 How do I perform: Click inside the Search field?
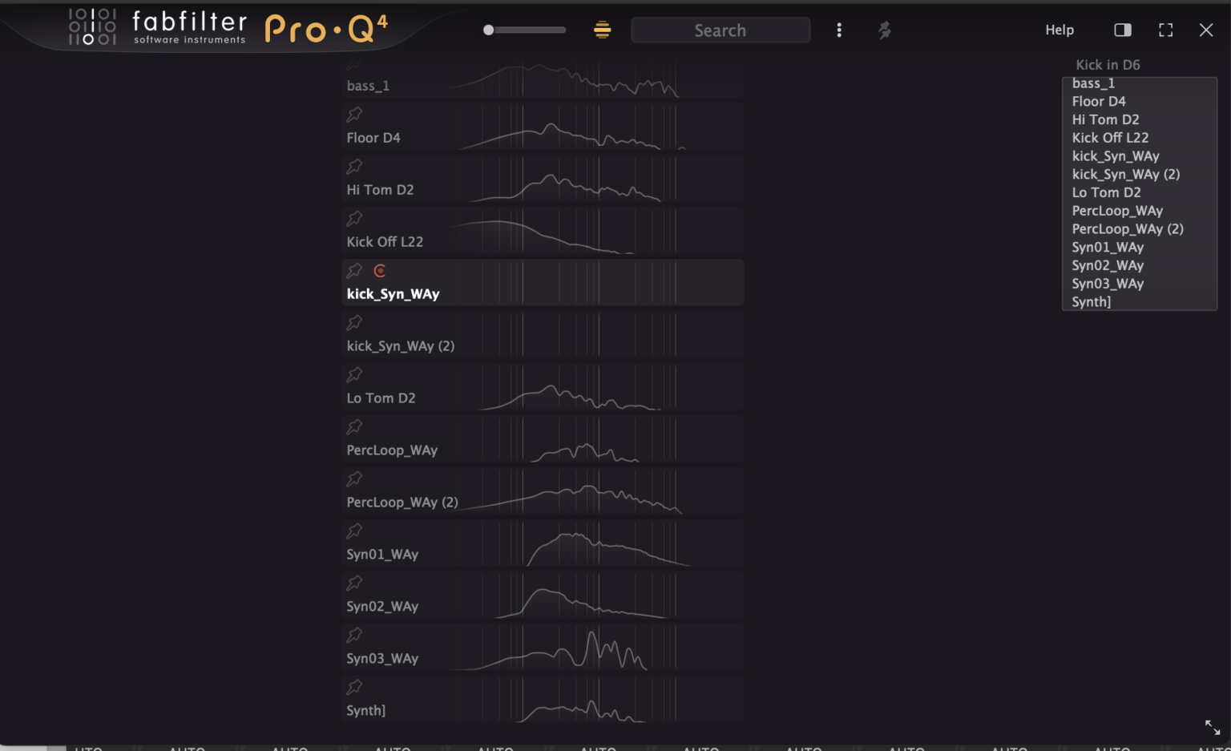pos(720,30)
